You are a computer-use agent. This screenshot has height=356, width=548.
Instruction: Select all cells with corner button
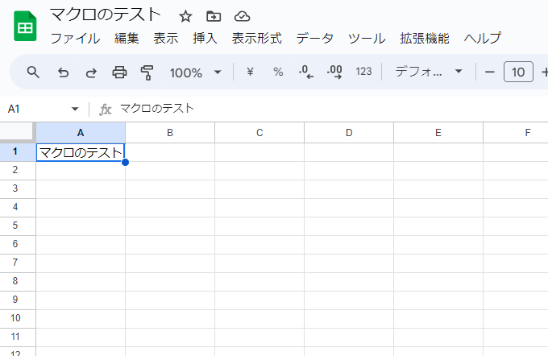(18, 132)
